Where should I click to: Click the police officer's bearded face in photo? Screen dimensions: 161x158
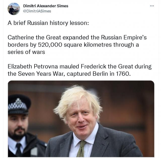[x=18, y=127]
